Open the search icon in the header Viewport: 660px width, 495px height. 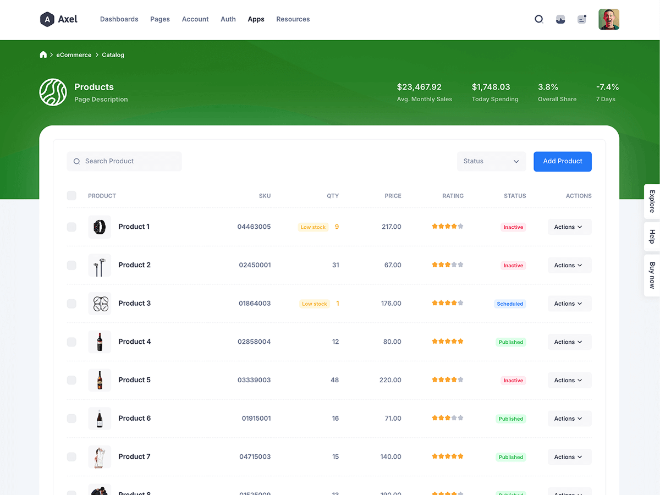[x=539, y=19]
